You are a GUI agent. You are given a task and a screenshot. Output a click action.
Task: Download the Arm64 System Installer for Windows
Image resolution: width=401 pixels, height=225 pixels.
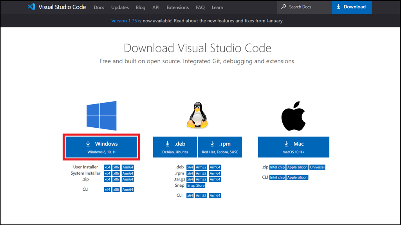pos(128,173)
